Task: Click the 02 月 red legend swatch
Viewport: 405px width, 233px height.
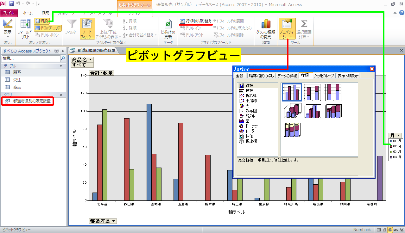Action: pos(391,146)
